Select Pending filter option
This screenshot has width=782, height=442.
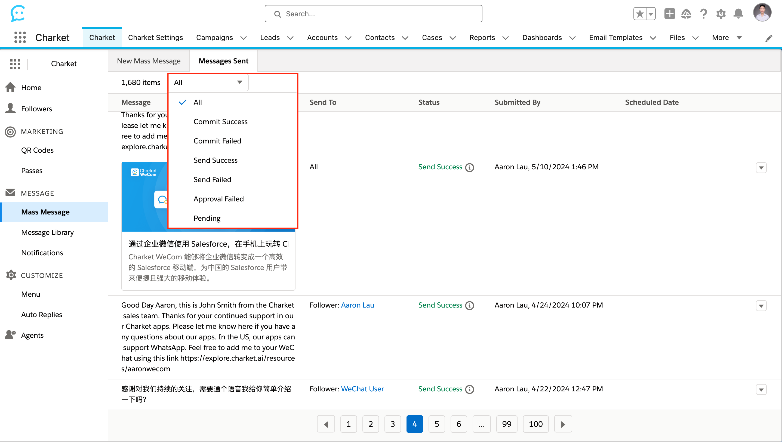[233, 218]
